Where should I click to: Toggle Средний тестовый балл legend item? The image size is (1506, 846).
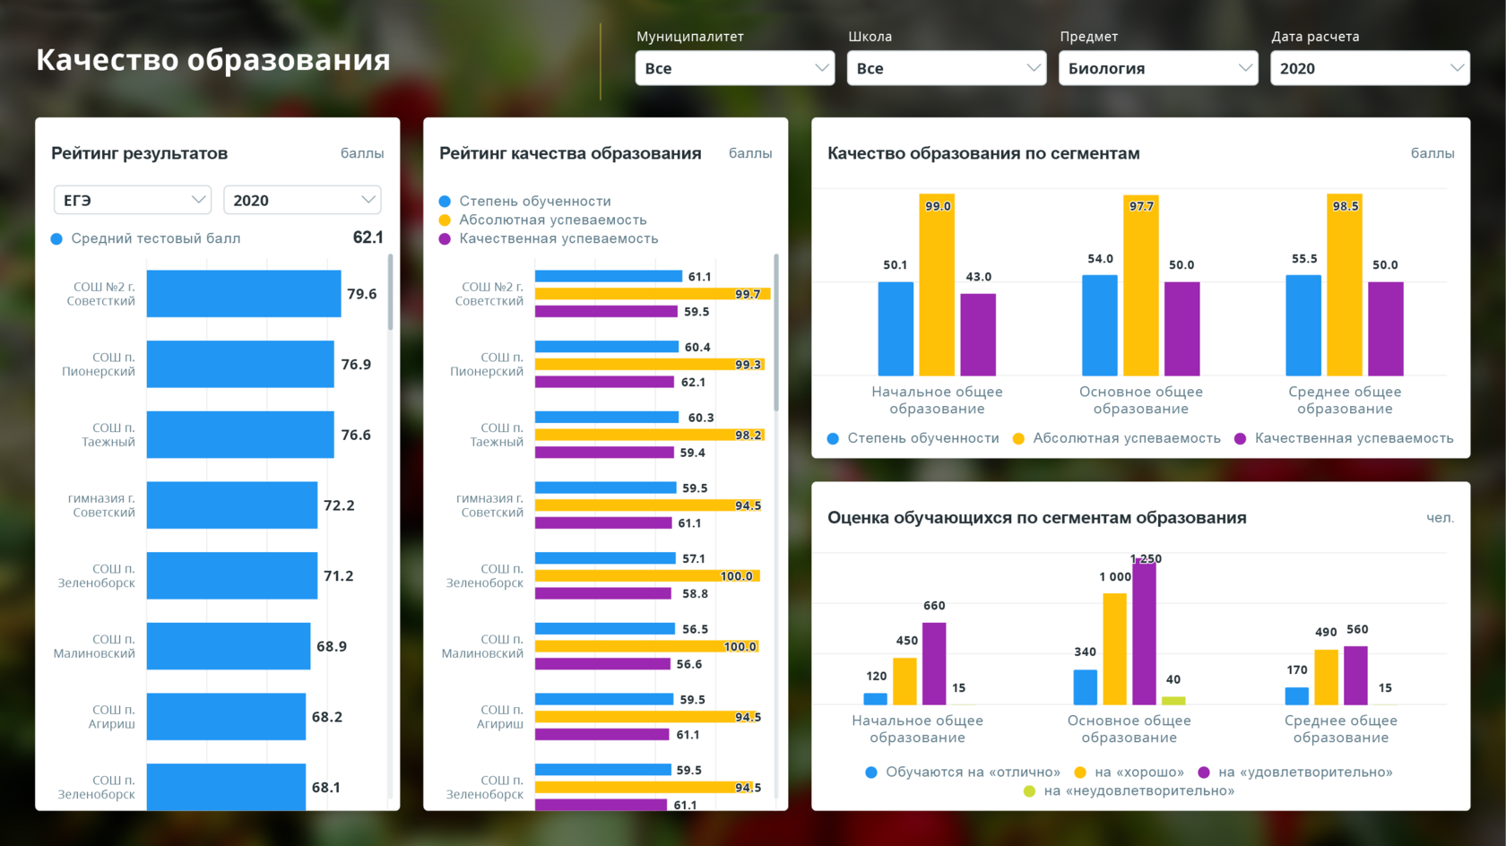click(146, 238)
